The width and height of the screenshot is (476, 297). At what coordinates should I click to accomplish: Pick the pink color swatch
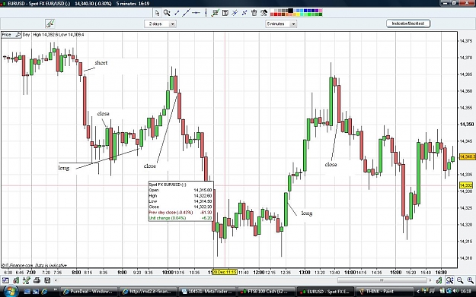[321, 11]
